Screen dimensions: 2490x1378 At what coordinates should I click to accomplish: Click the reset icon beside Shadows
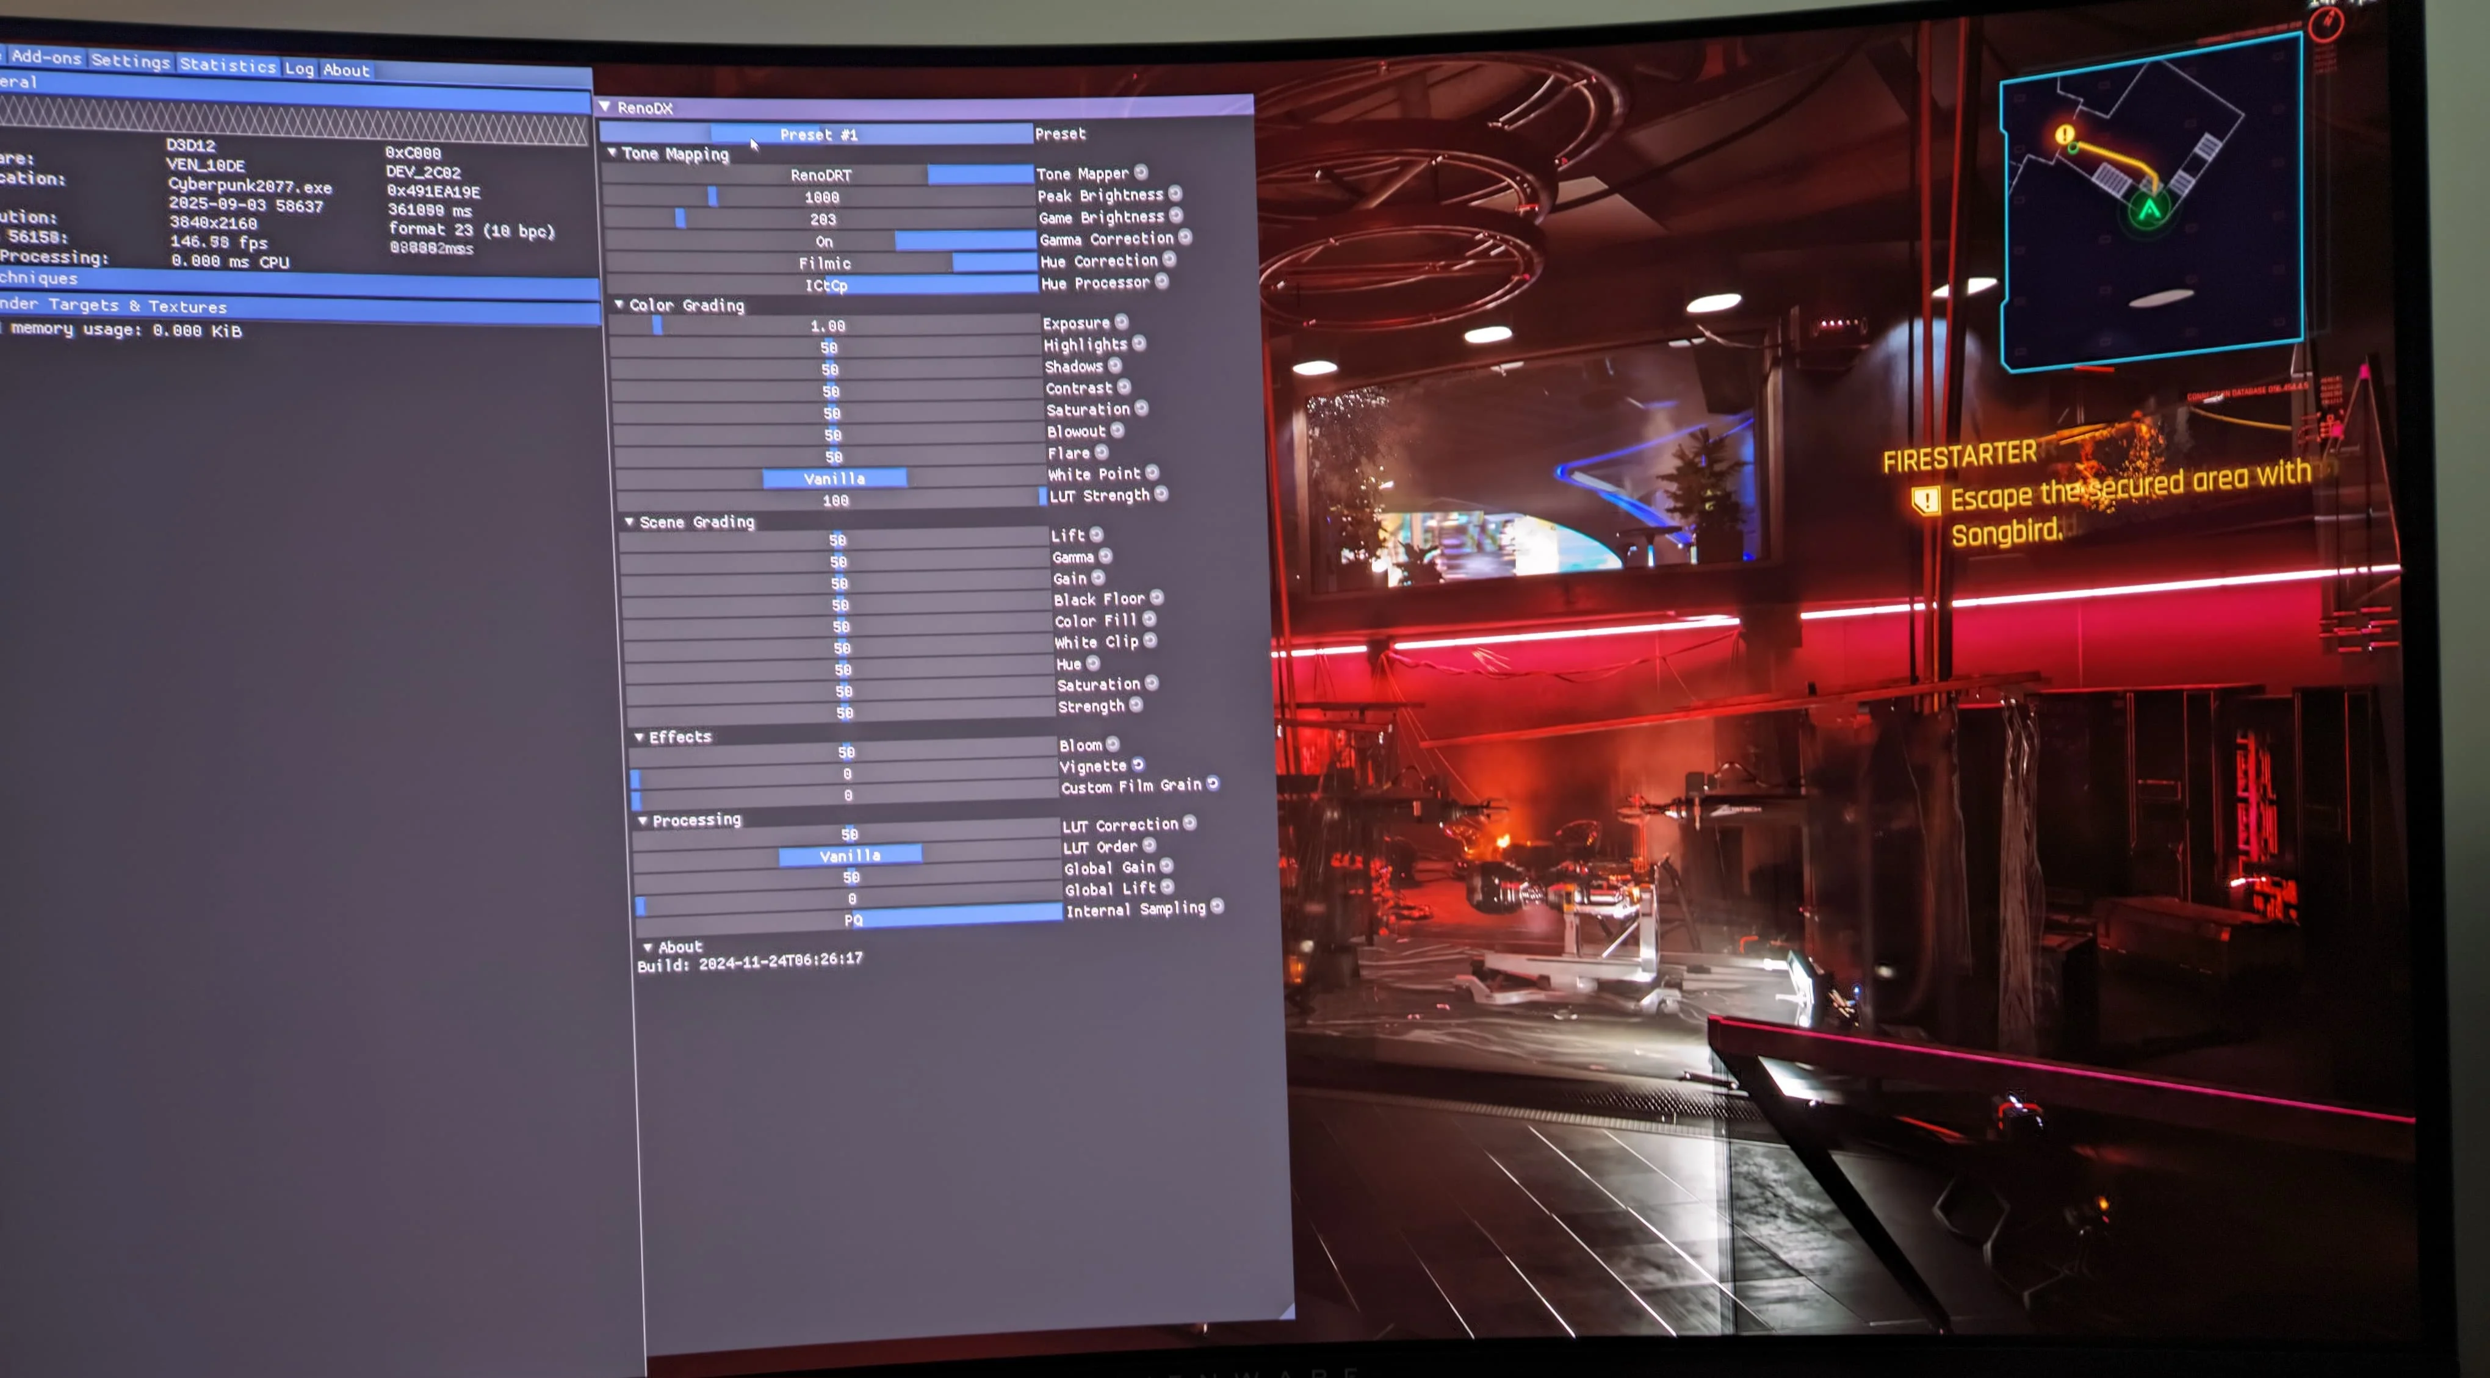coord(1114,365)
